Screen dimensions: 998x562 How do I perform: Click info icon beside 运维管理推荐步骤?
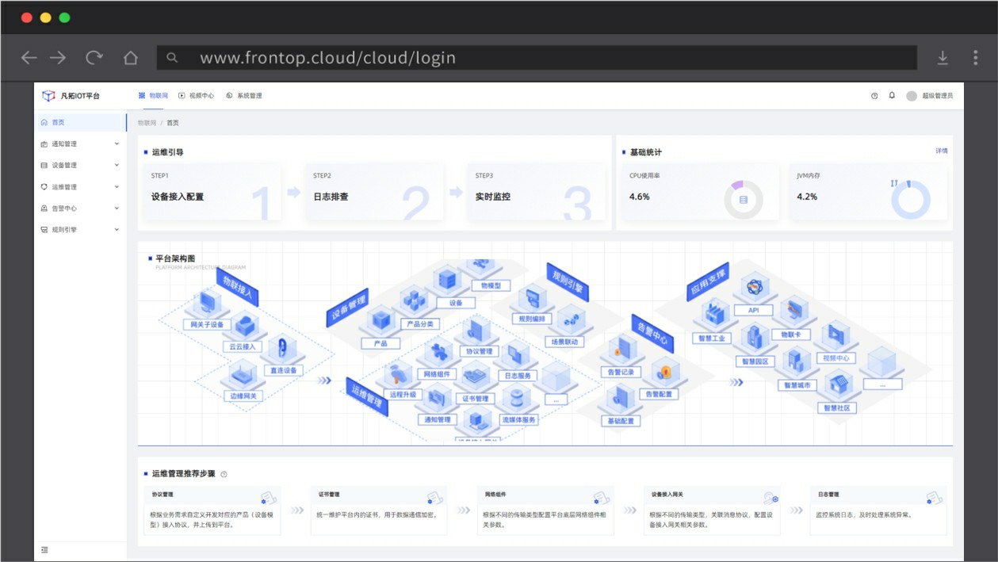pos(224,474)
